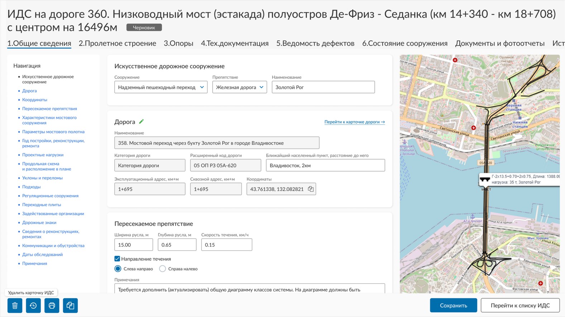
Task: Click the green pencil edit icon beside Дорога
Action: [x=141, y=121]
